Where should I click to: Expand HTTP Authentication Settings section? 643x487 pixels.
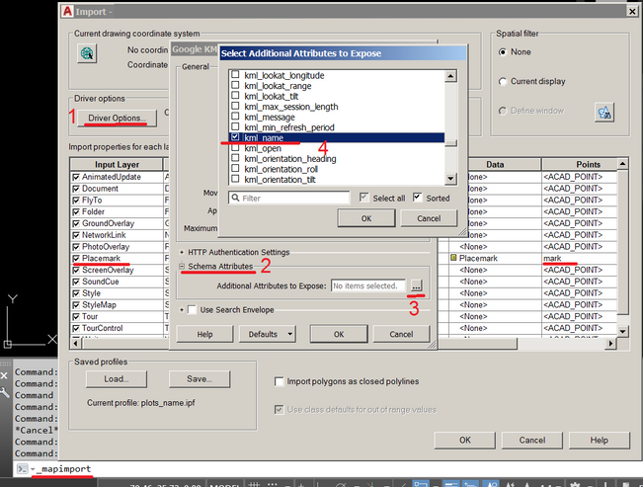click(x=183, y=252)
